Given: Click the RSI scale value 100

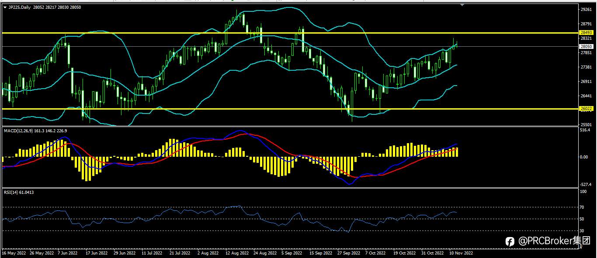Looking at the screenshot, I should [583, 192].
